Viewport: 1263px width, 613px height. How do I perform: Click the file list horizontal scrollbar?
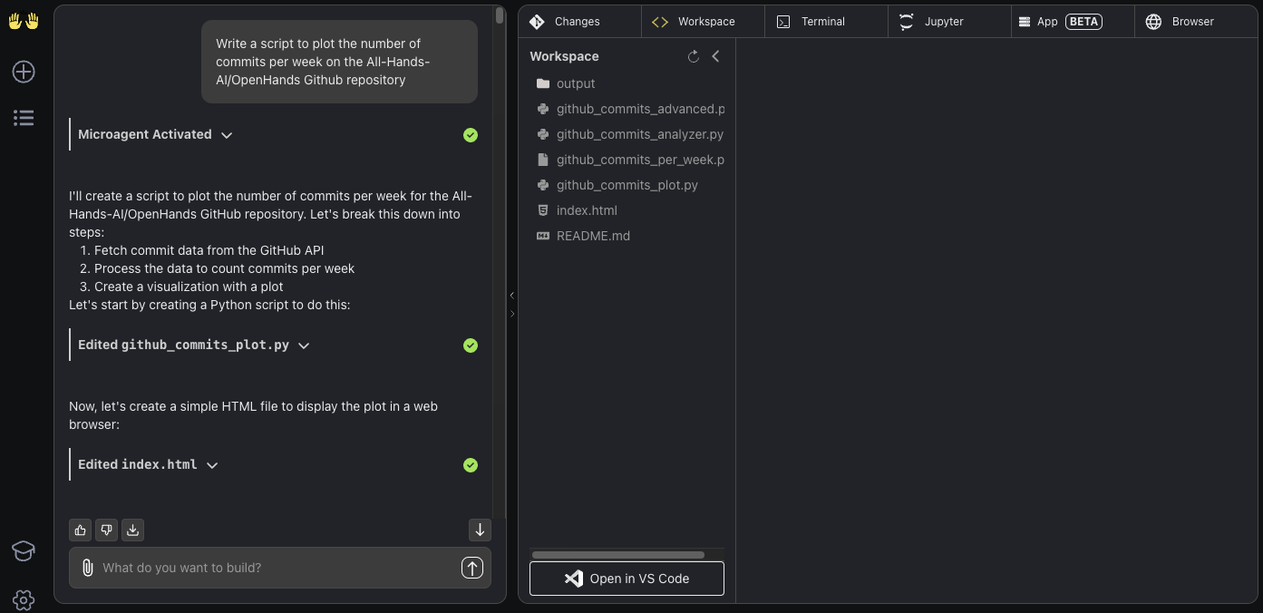coord(618,555)
